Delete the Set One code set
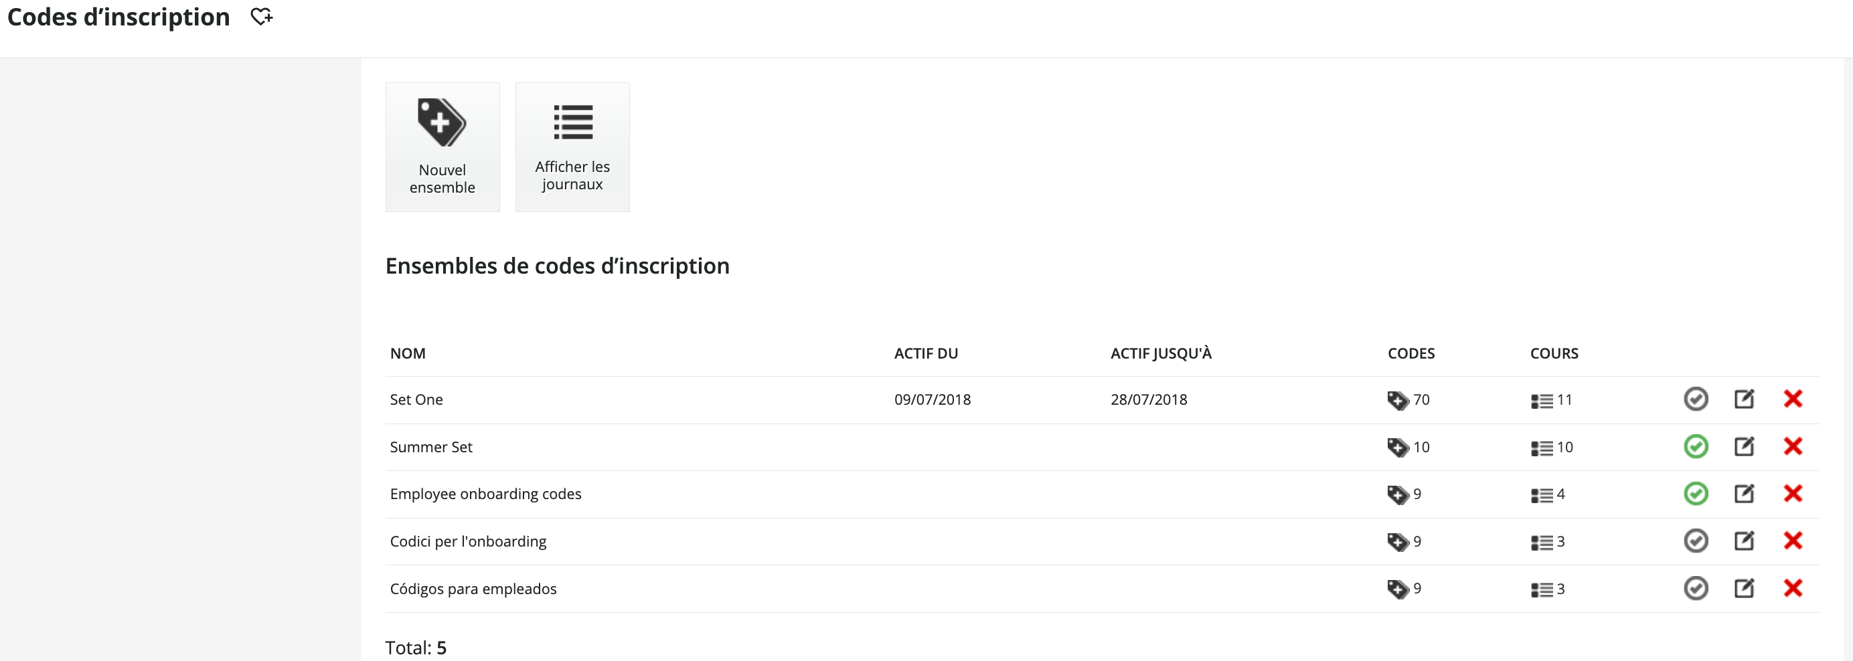This screenshot has width=1853, height=661. [x=1793, y=399]
